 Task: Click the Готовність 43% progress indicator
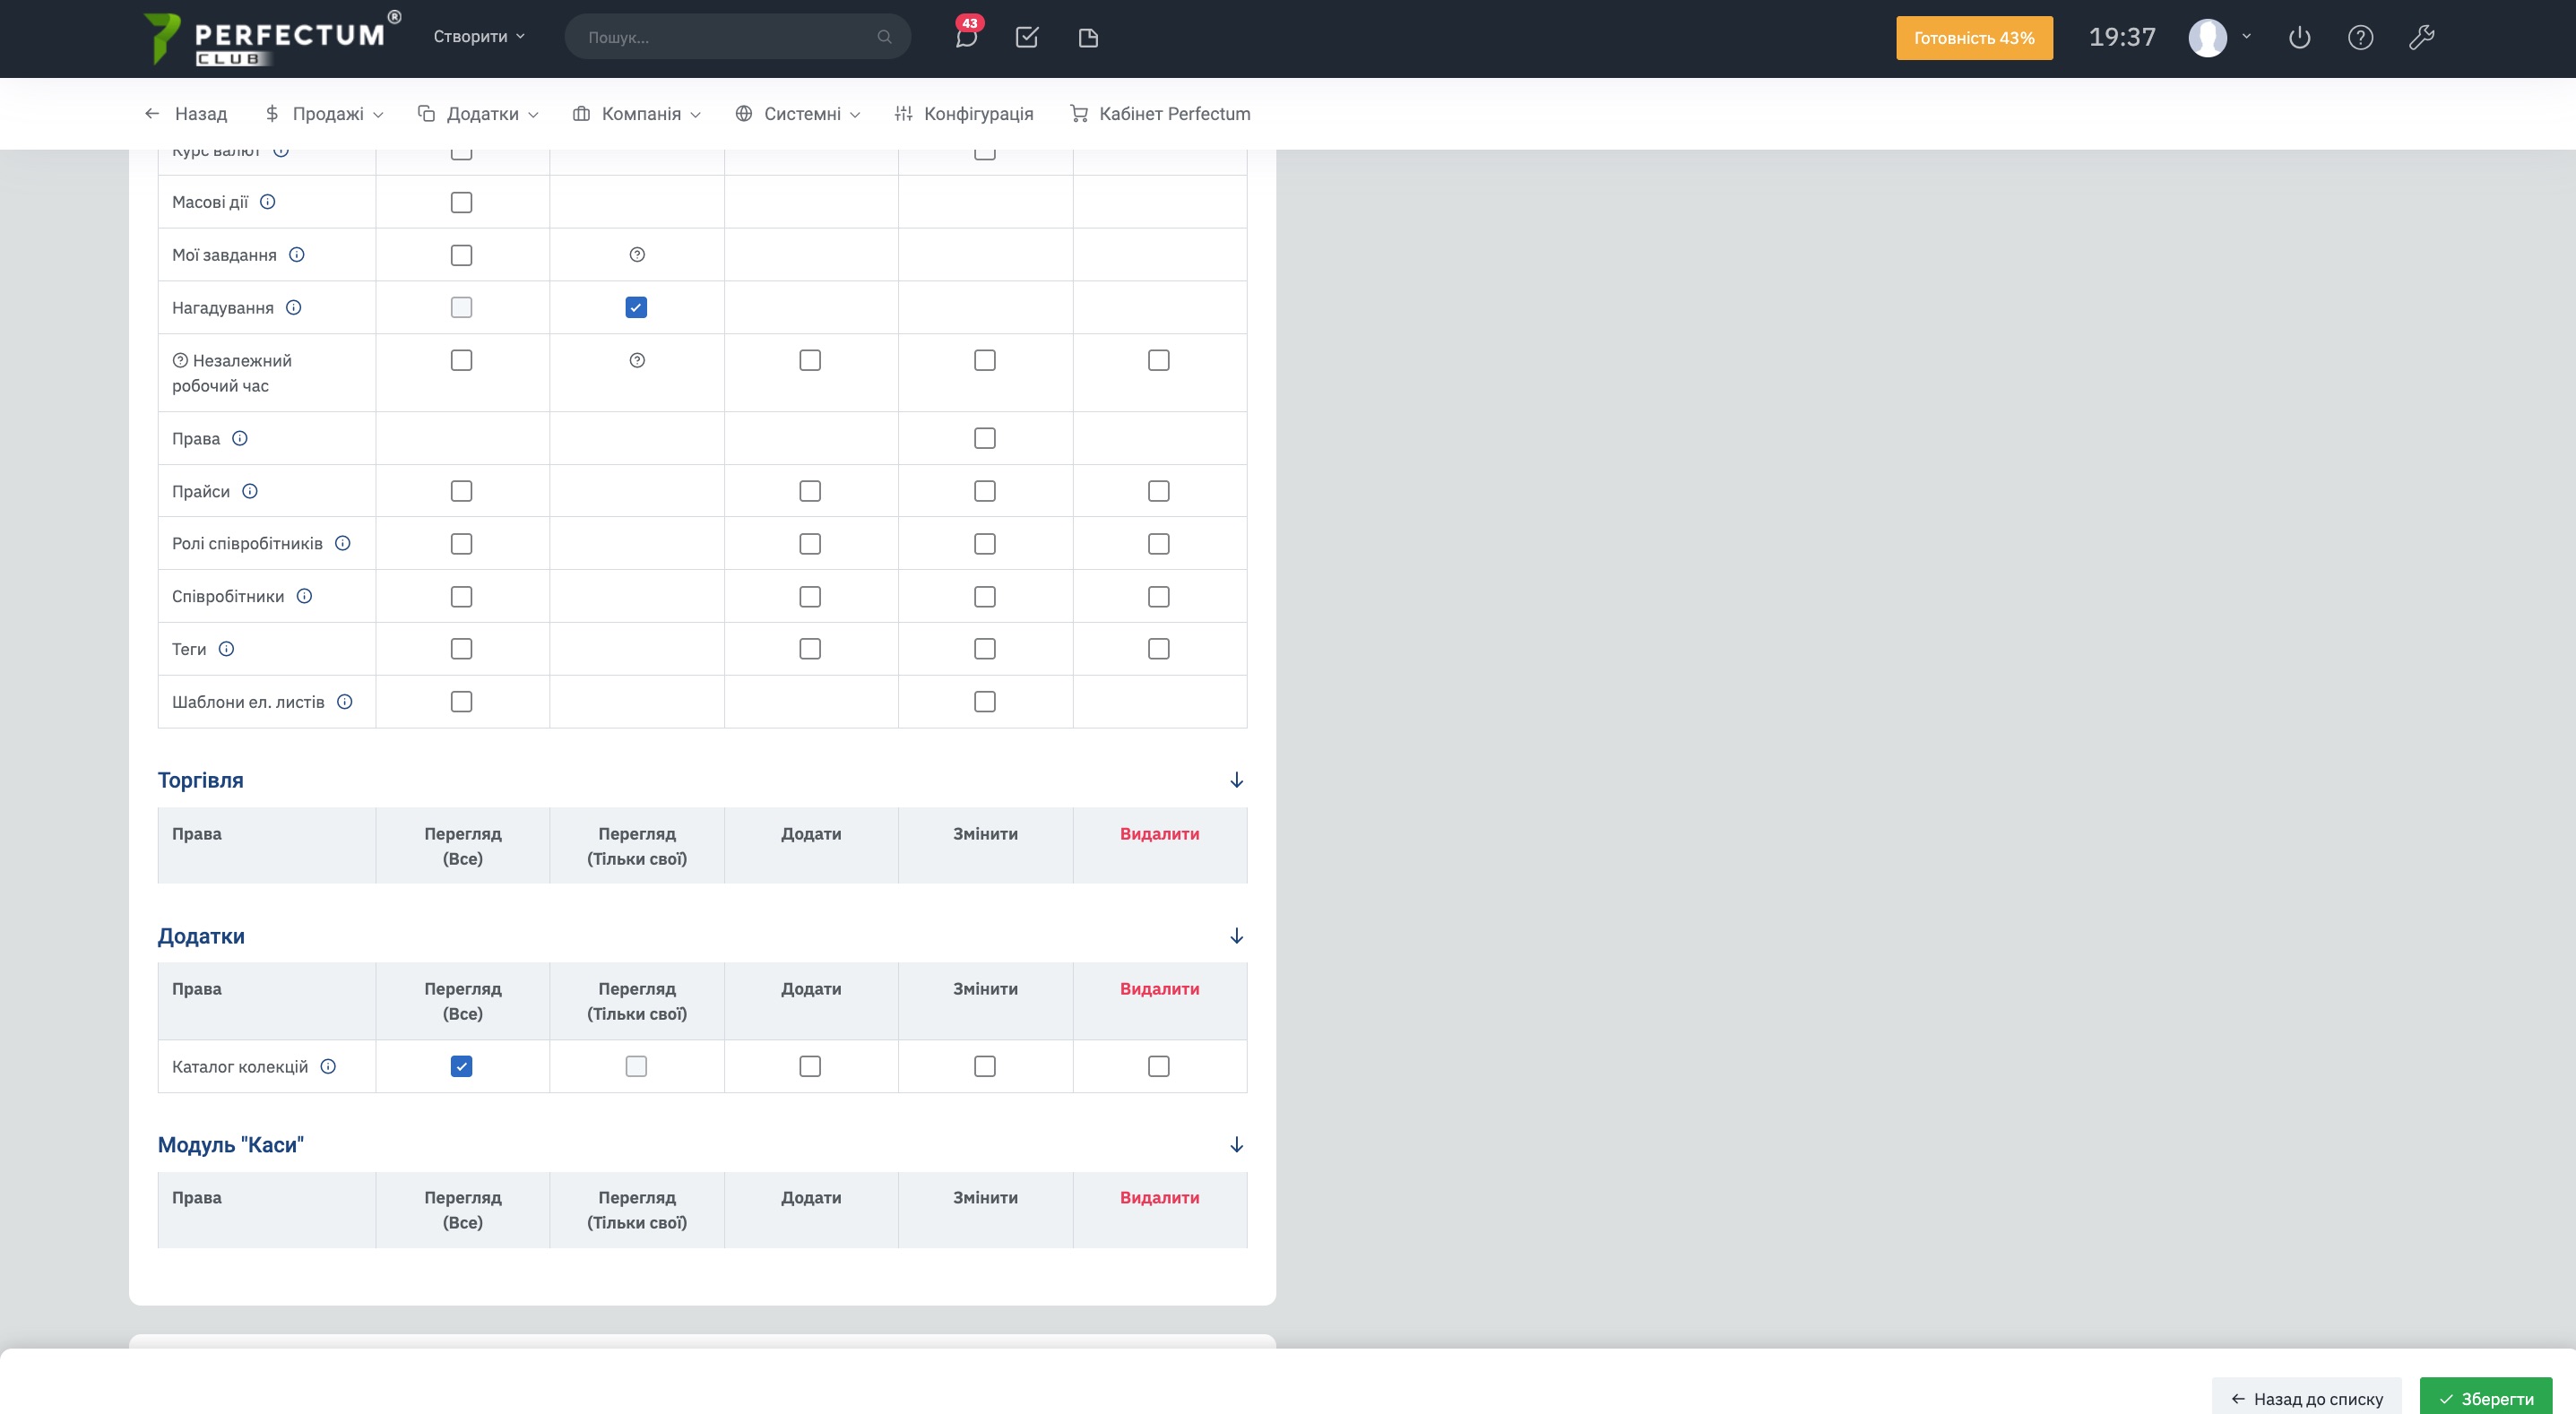coord(1973,38)
